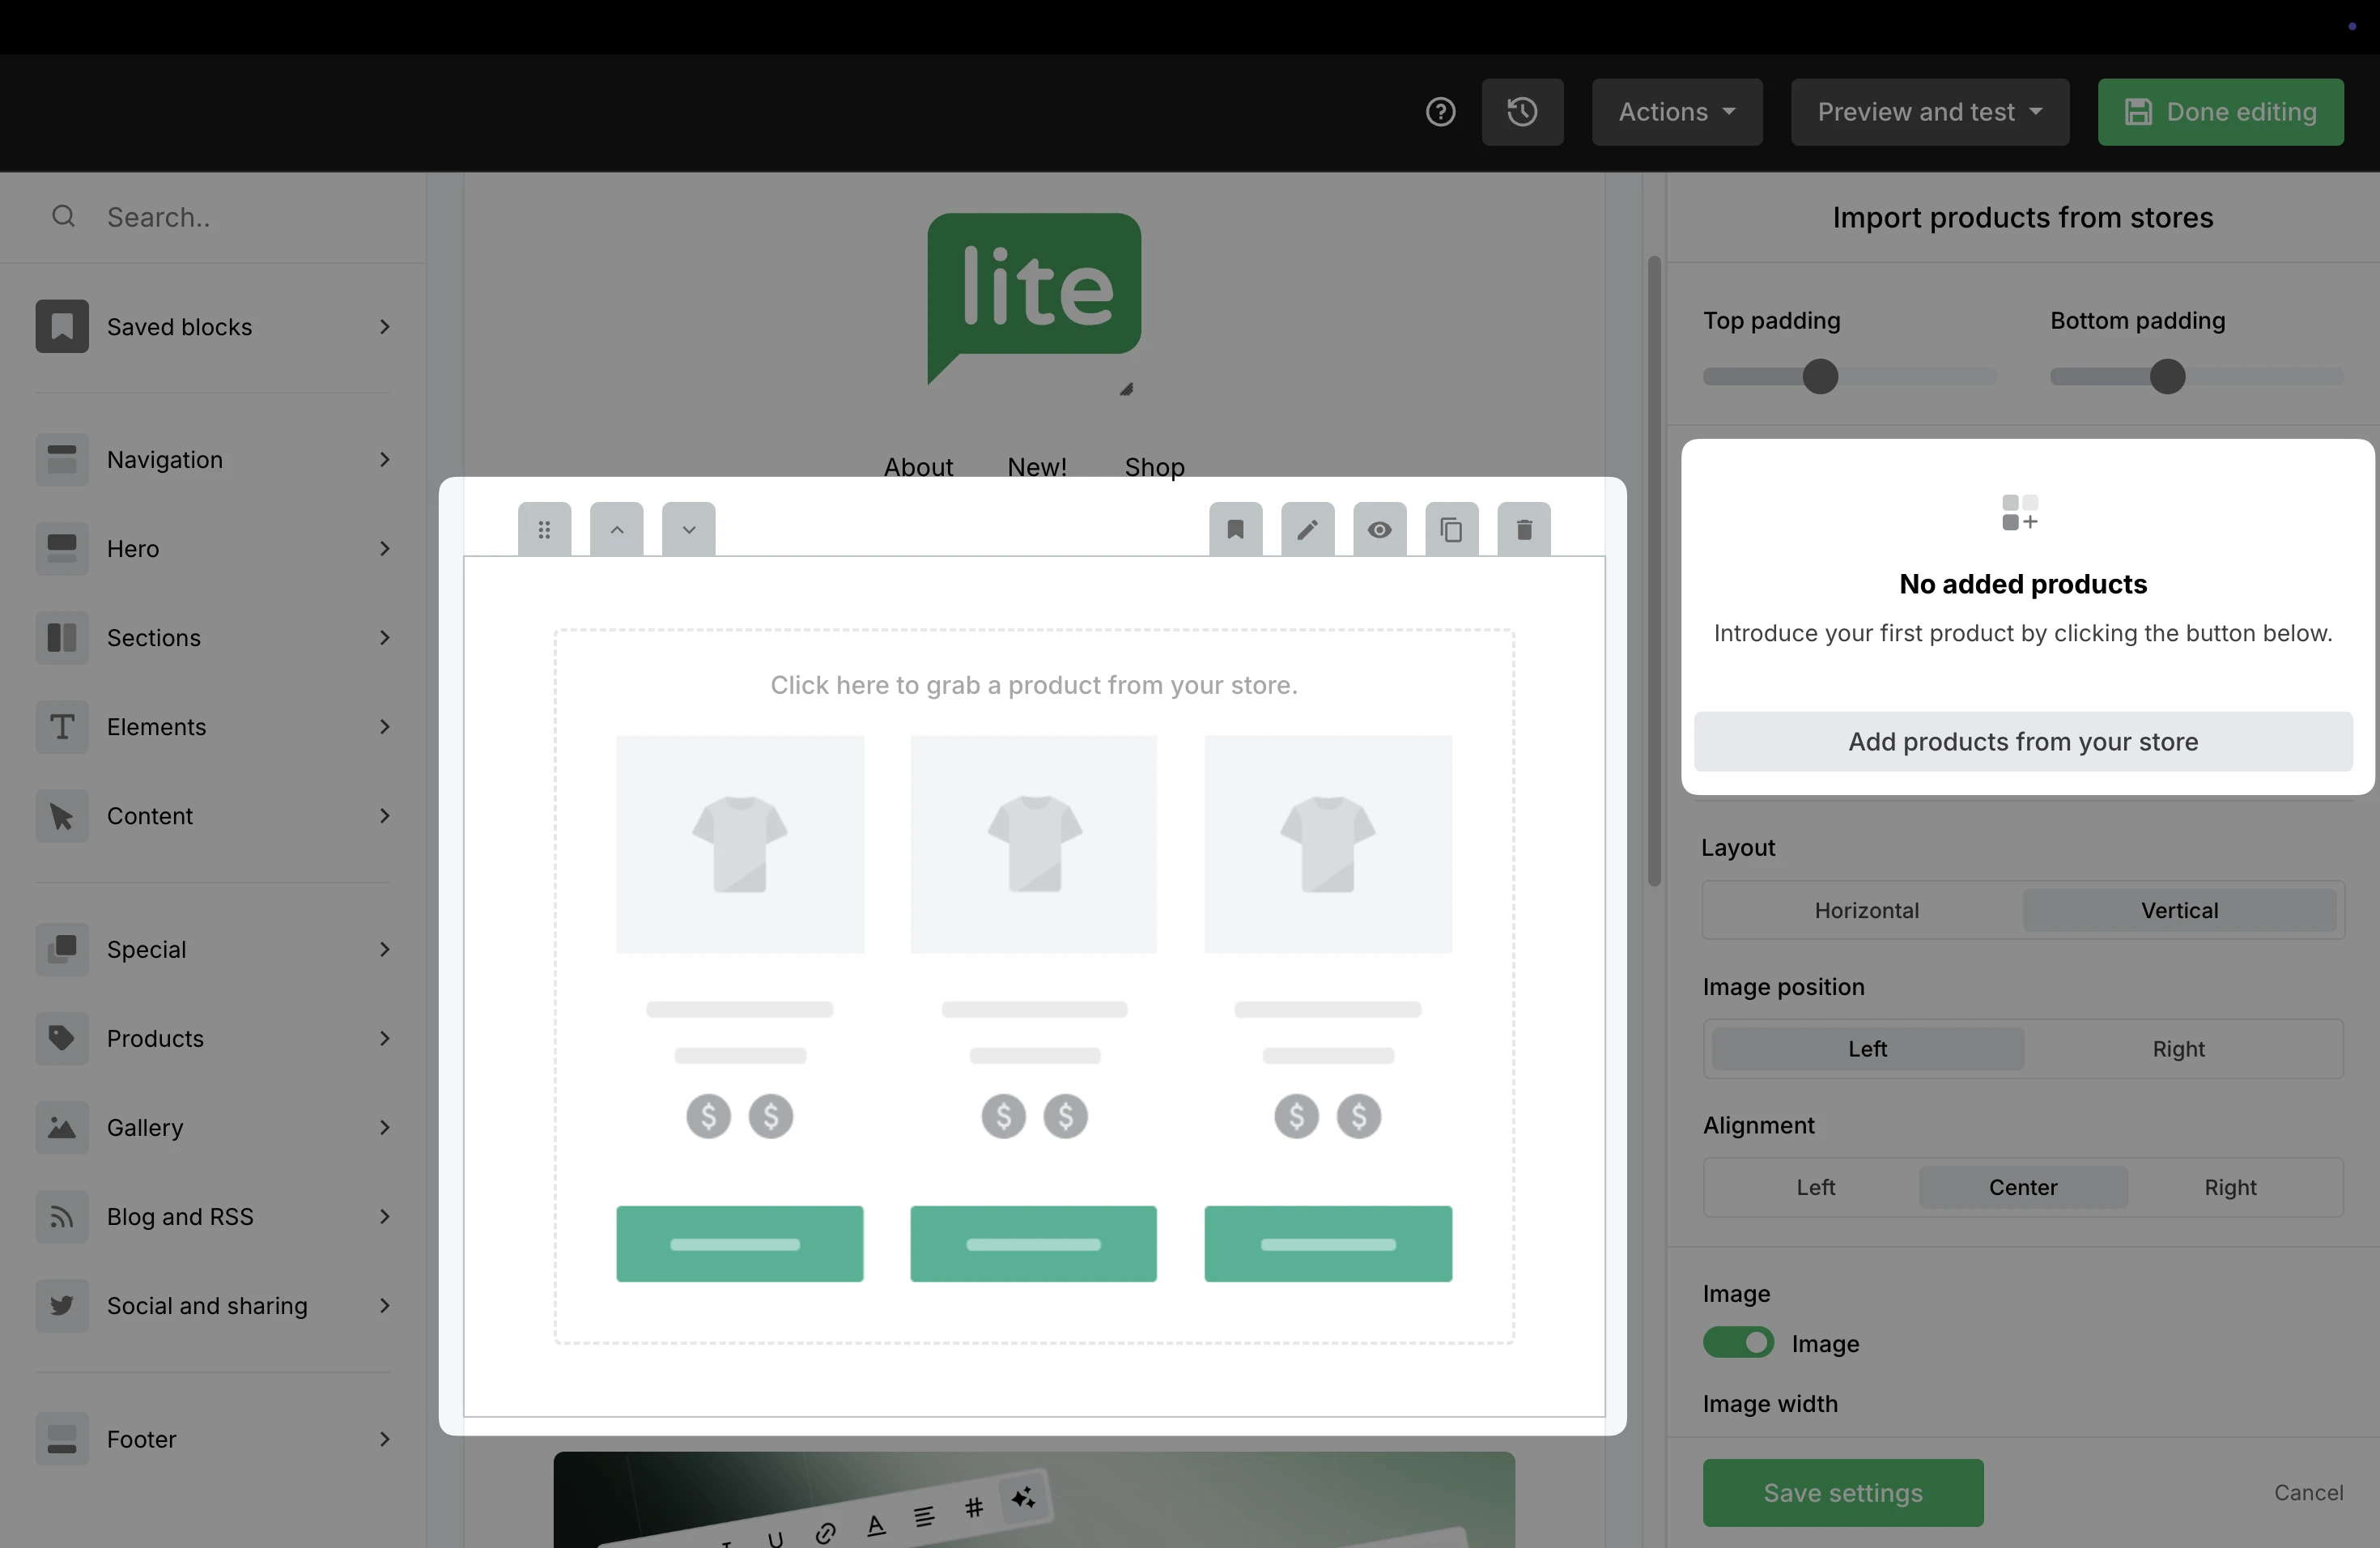The image size is (2380, 1548).
Task: Delete the block with the trash icon
Action: pos(1523,529)
